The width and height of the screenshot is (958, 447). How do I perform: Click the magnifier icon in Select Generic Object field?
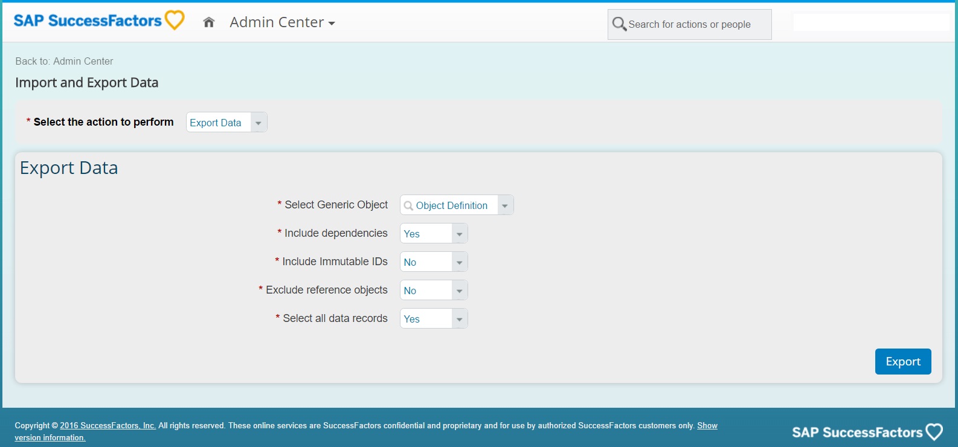[408, 205]
